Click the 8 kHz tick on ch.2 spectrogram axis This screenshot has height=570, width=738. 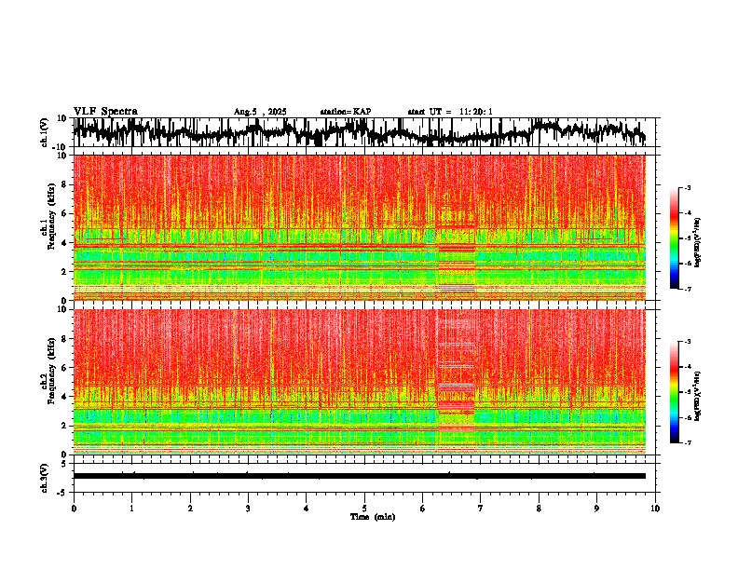(65, 339)
